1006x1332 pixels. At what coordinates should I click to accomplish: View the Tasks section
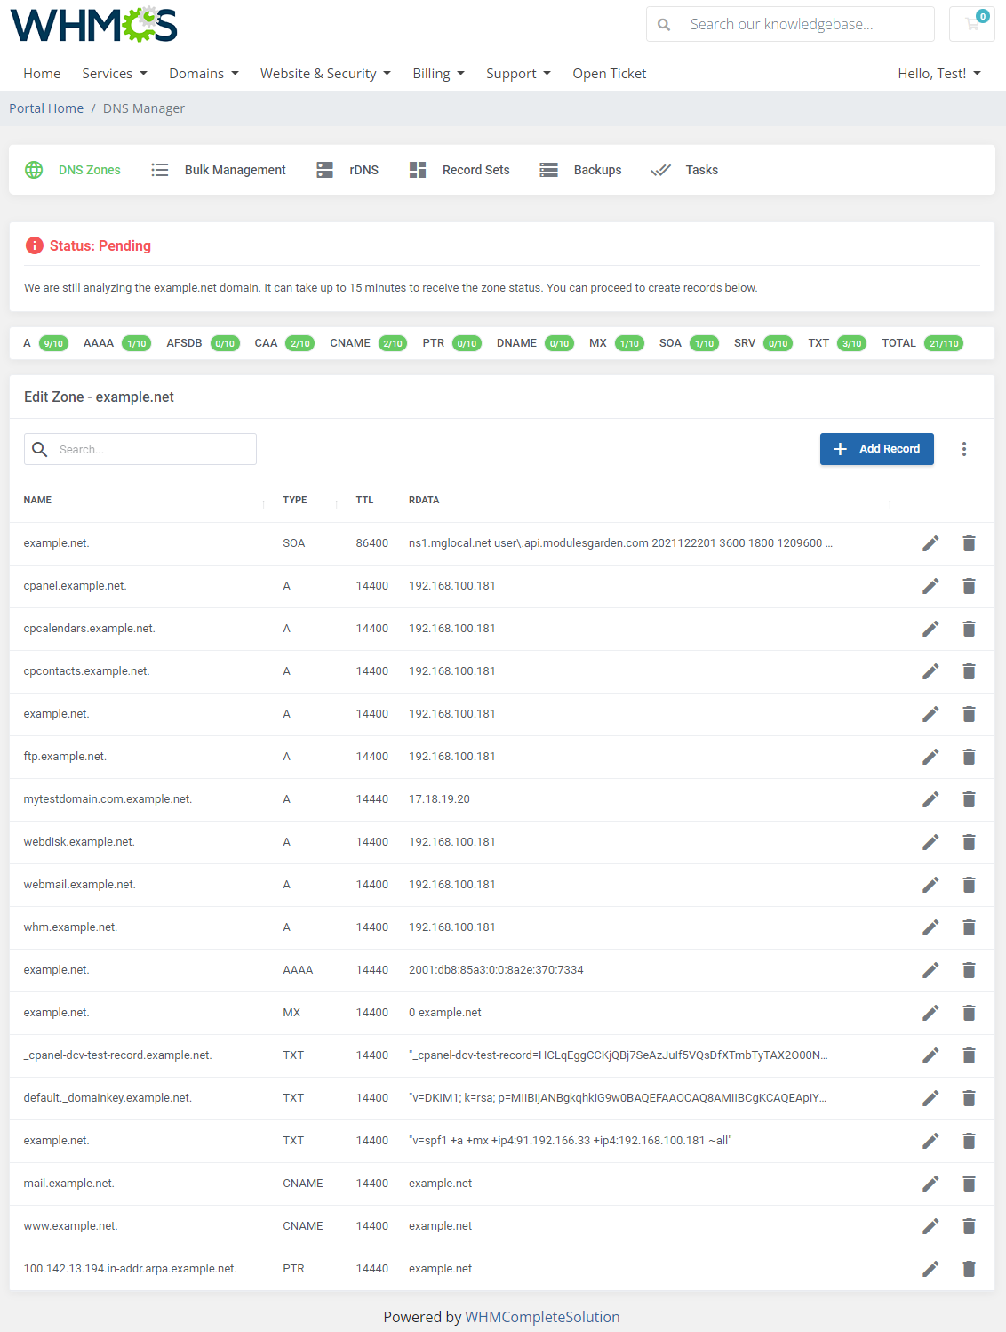click(x=701, y=170)
